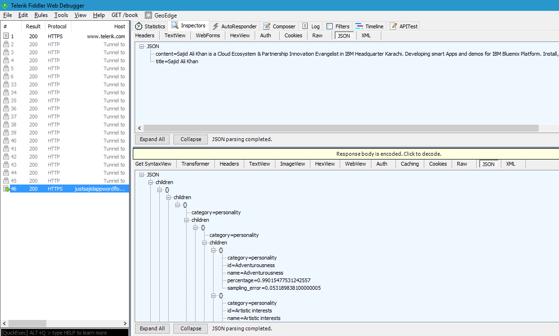Click right arrow of session list scrollbar
This screenshot has height=336, width=559.
(125, 323)
